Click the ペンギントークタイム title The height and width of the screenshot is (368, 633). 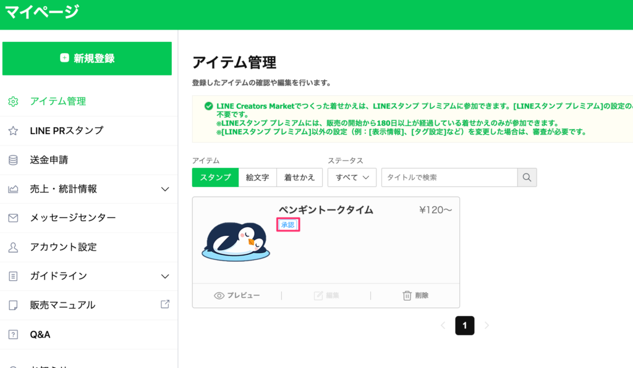coord(326,210)
